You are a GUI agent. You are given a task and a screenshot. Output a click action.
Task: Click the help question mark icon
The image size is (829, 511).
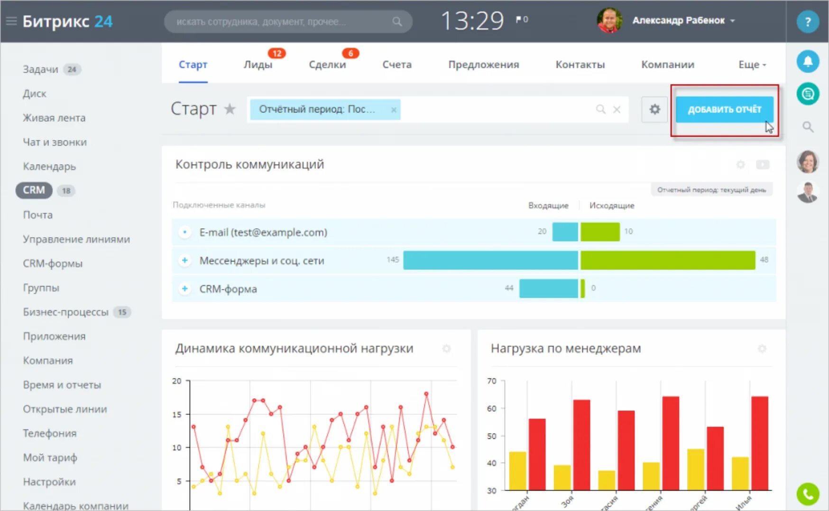point(808,22)
